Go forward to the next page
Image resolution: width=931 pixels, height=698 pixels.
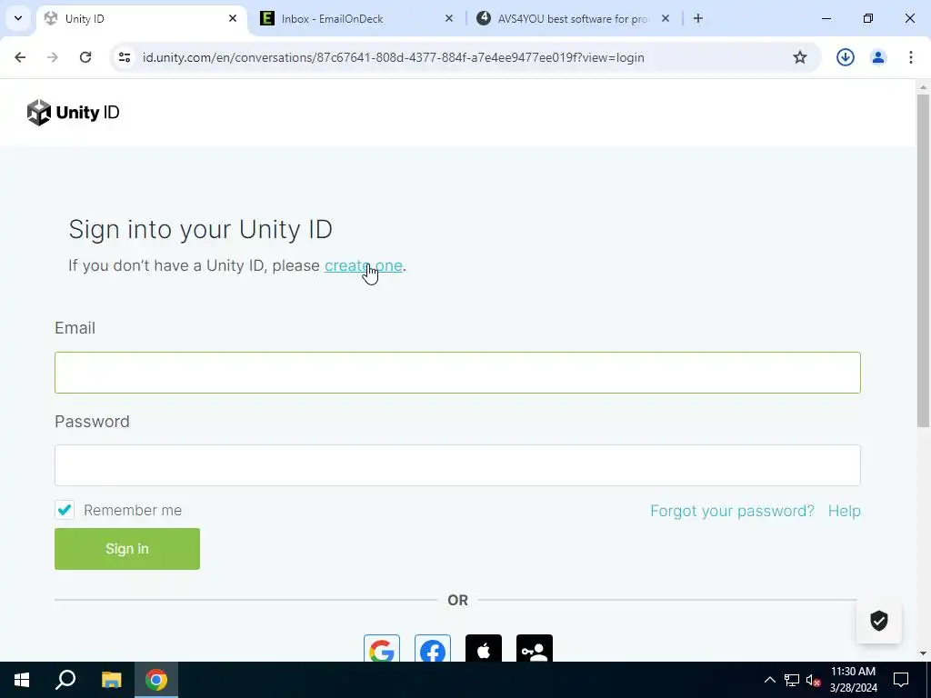click(x=53, y=57)
